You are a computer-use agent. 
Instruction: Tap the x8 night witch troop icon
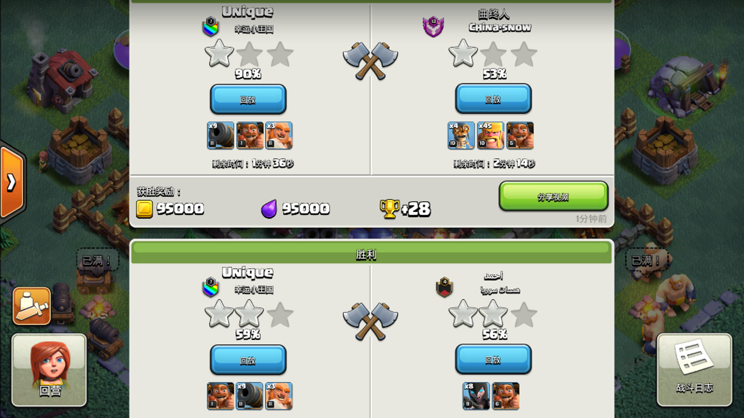[x=476, y=396]
